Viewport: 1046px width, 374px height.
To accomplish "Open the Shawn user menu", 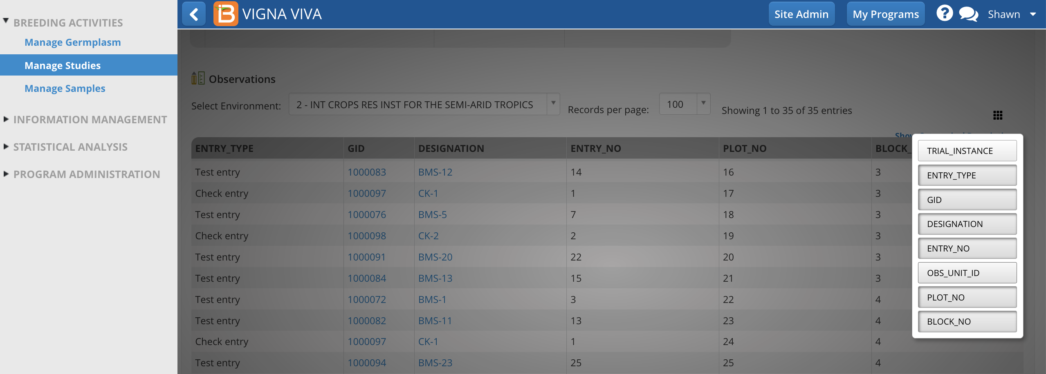I will point(1012,14).
